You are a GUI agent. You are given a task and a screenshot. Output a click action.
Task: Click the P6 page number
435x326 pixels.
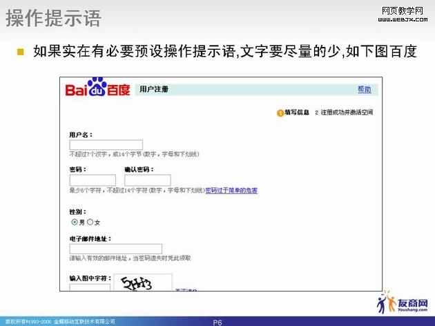pyautogui.click(x=217, y=322)
